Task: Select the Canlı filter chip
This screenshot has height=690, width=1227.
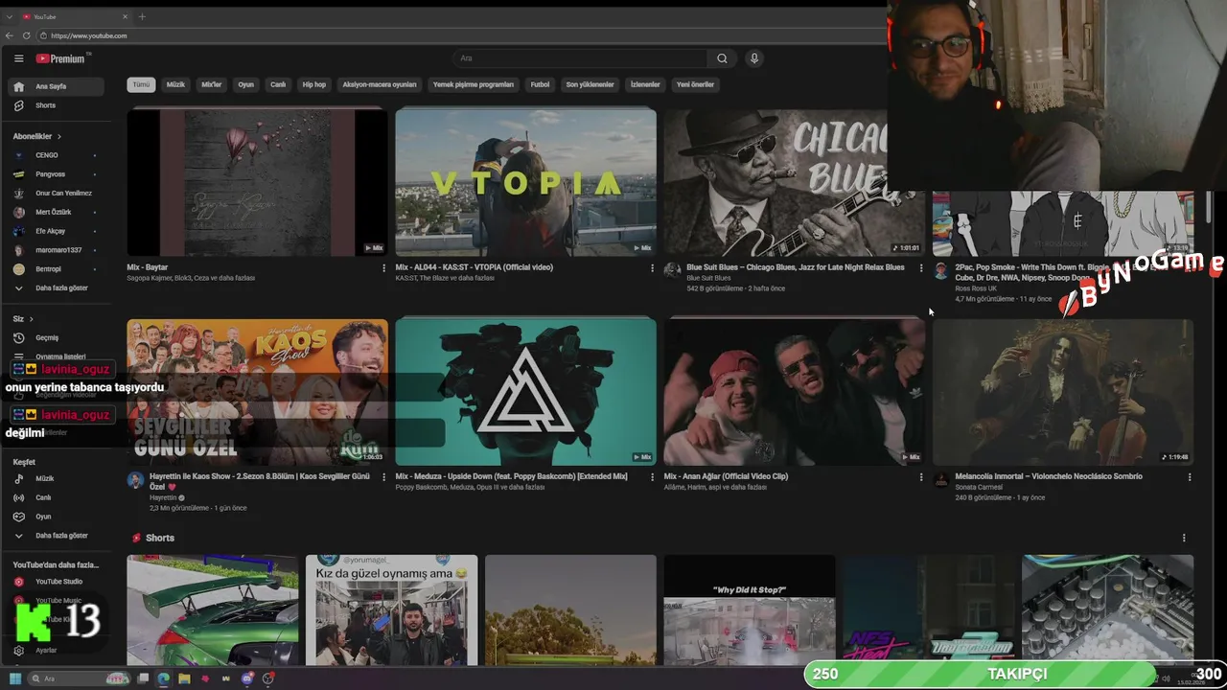Action: [278, 84]
